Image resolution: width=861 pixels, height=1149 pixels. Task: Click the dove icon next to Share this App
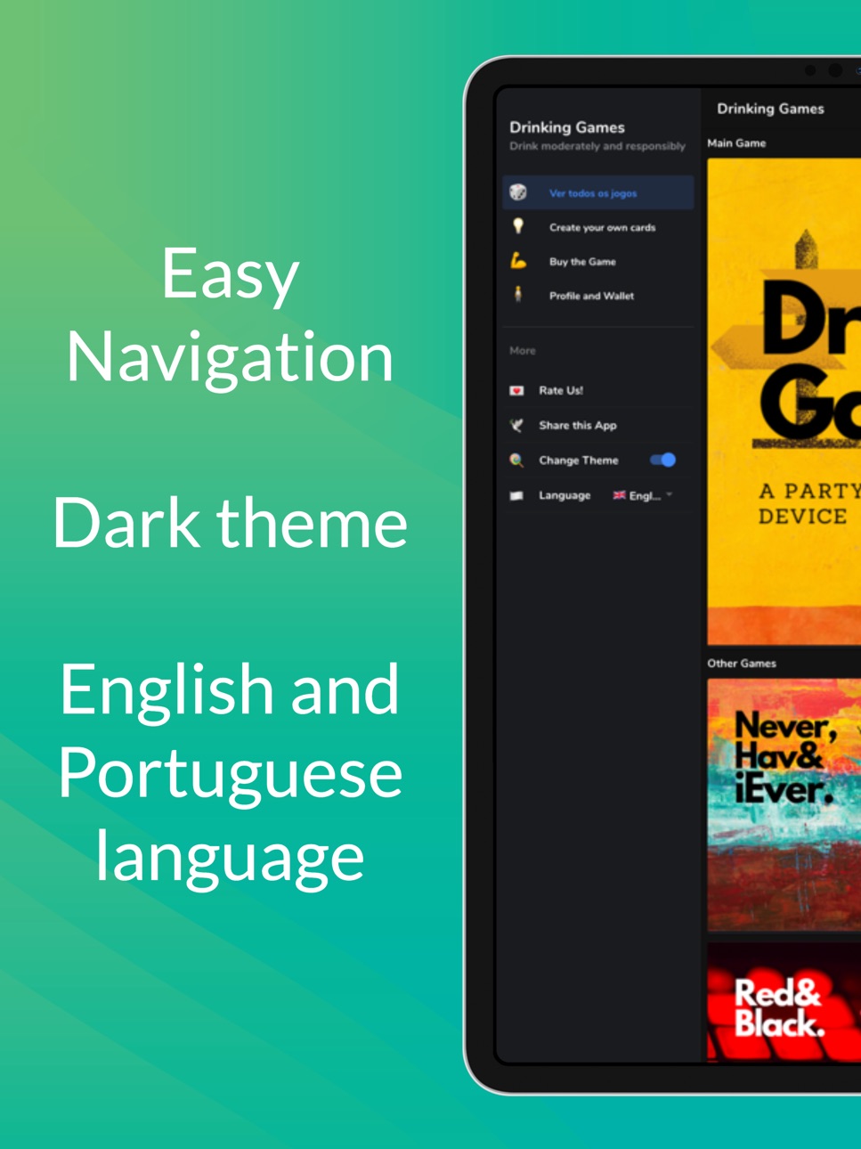(516, 425)
